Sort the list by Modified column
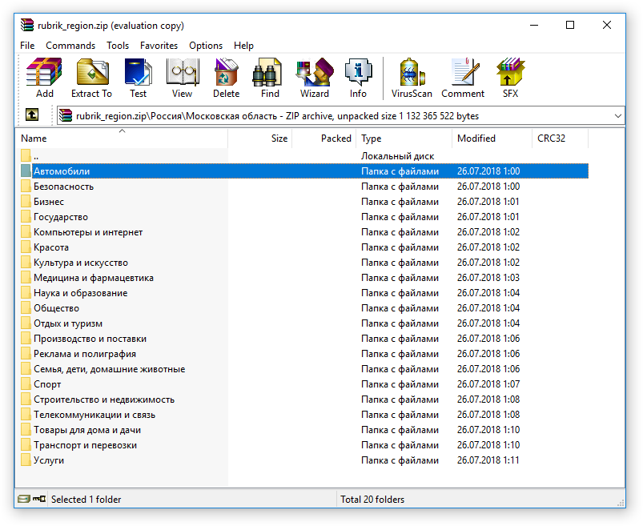This screenshot has height=526, width=643. [476, 139]
